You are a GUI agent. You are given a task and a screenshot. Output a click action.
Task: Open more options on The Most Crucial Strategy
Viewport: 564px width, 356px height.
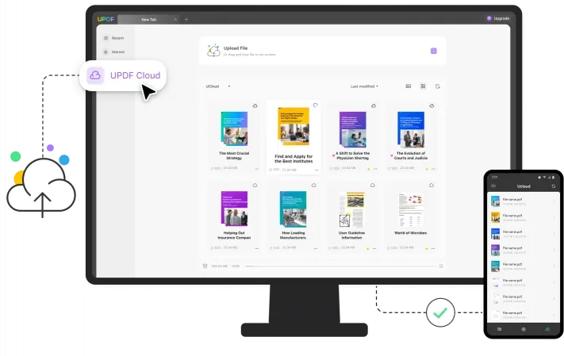click(257, 169)
